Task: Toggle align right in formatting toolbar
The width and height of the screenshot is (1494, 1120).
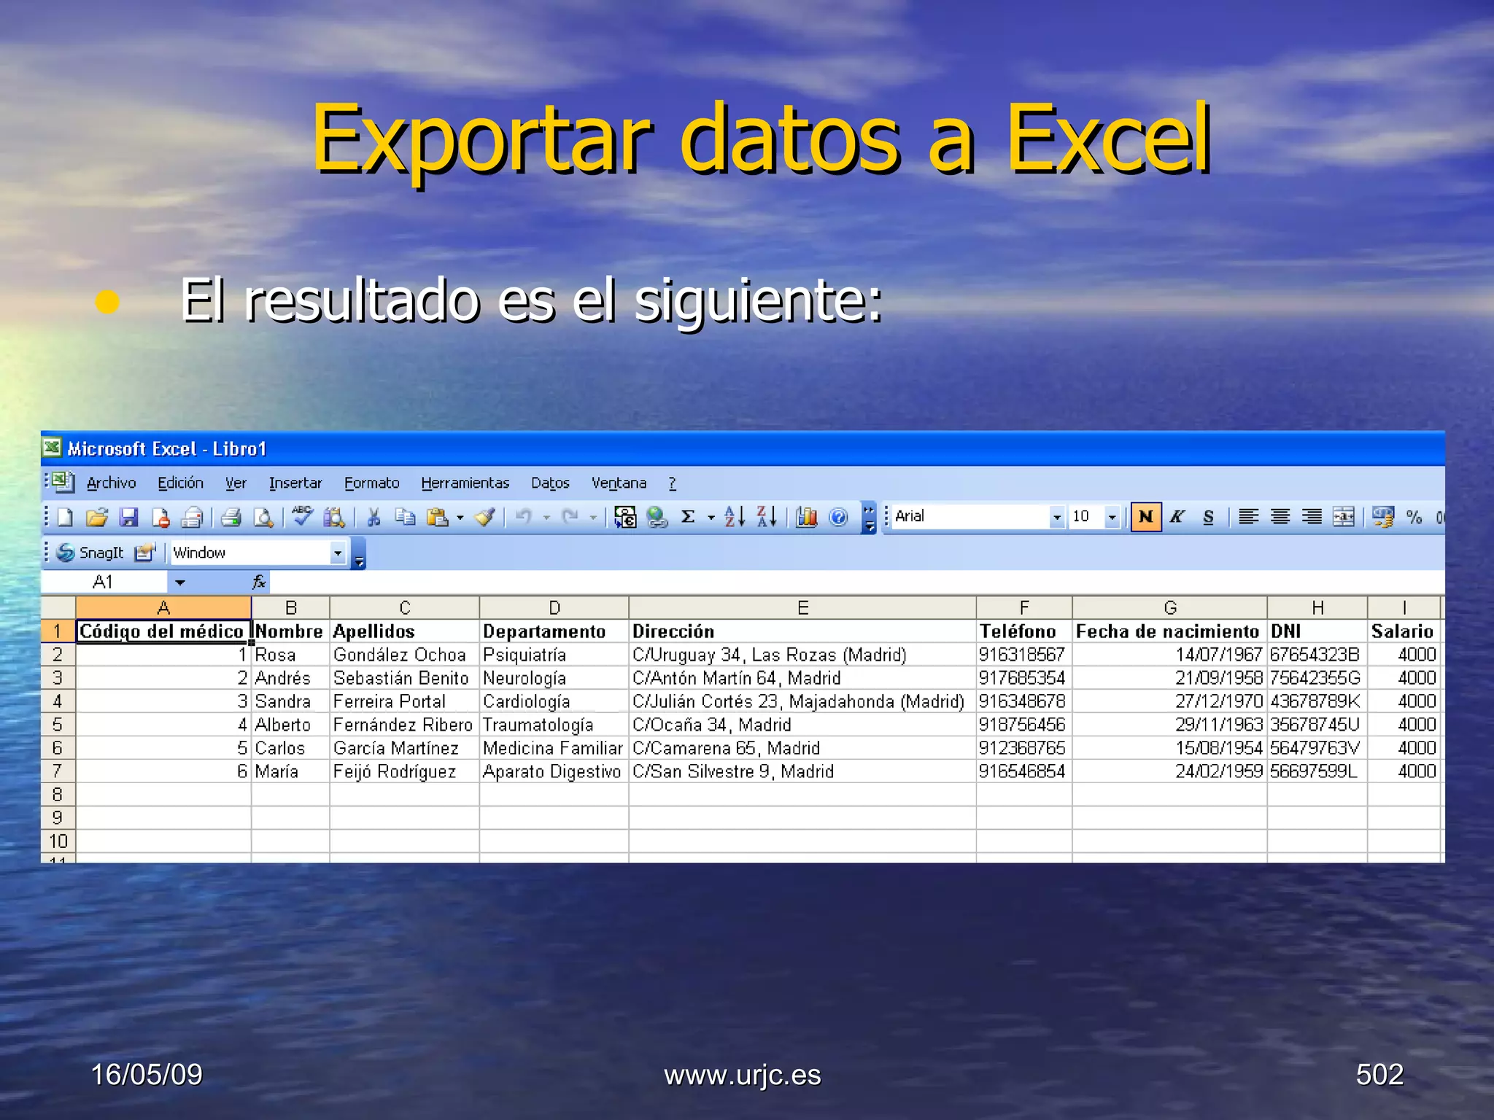Action: point(1312,517)
